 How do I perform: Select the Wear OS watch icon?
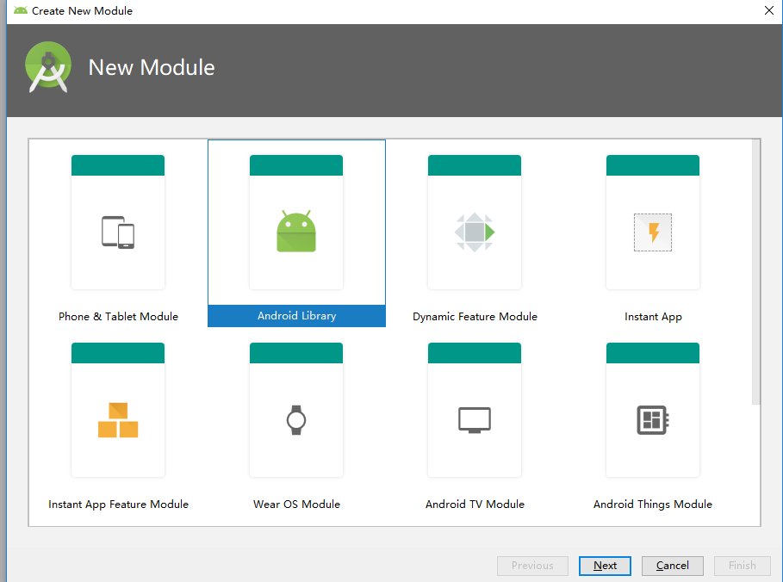296,420
